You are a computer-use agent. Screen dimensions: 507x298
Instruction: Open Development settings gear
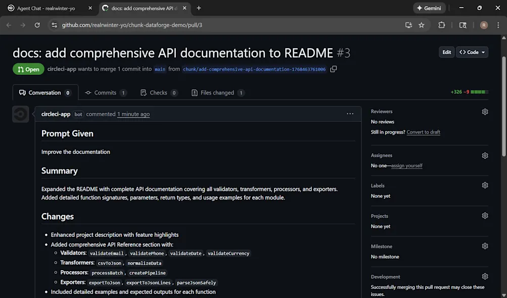pyautogui.click(x=485, y=277)
